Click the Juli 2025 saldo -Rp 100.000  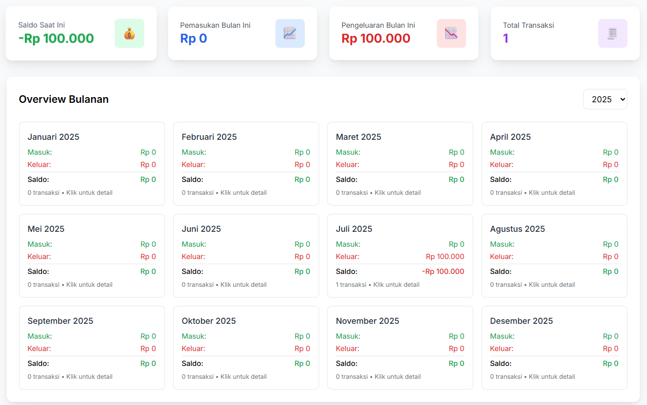click(x=443, y=271)
